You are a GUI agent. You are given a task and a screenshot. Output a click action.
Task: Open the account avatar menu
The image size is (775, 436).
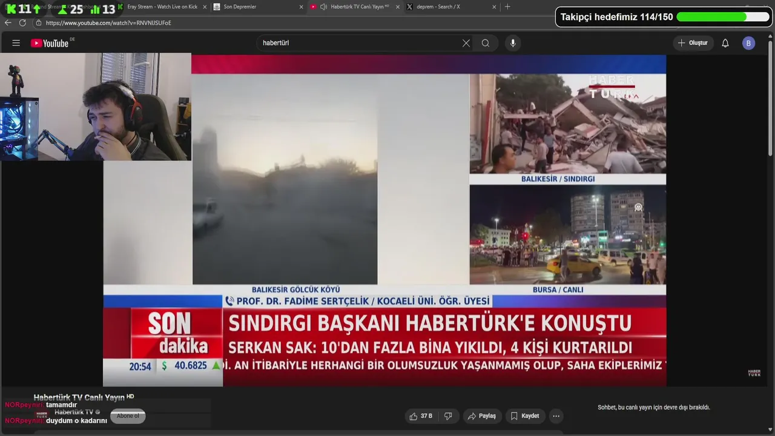tap(749, 43)
